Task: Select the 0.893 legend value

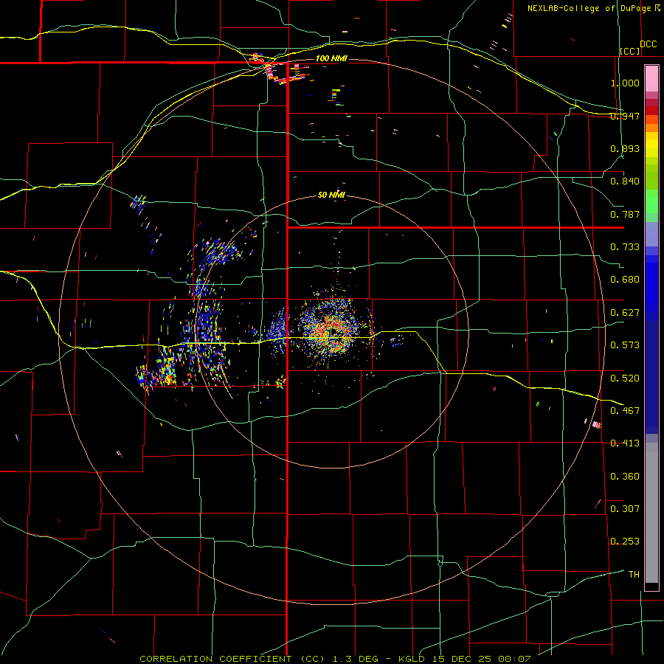Action: click(625, 148)
